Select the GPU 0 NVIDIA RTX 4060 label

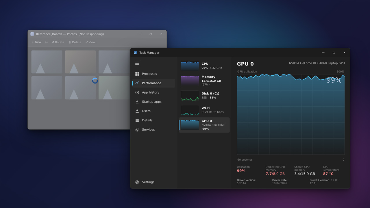tap(213, 125)
